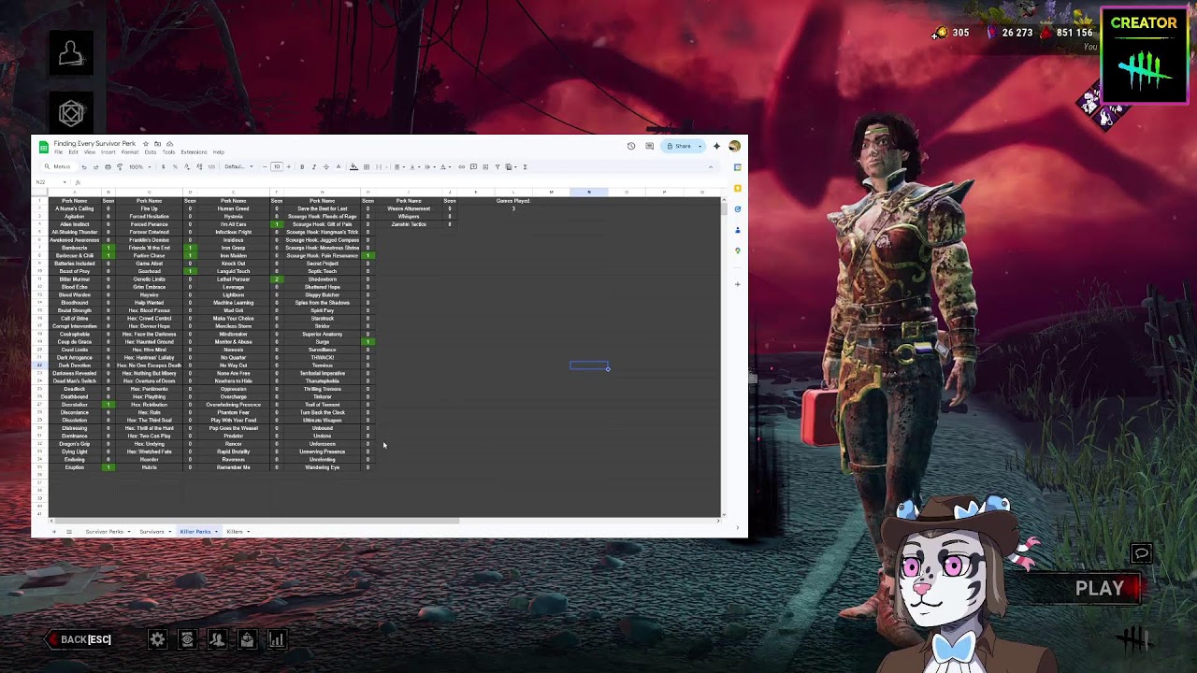The height and width of the screenshot is (673, 1197).
Task: Click the Google Sheets home logo
Action: click(44, 148)
